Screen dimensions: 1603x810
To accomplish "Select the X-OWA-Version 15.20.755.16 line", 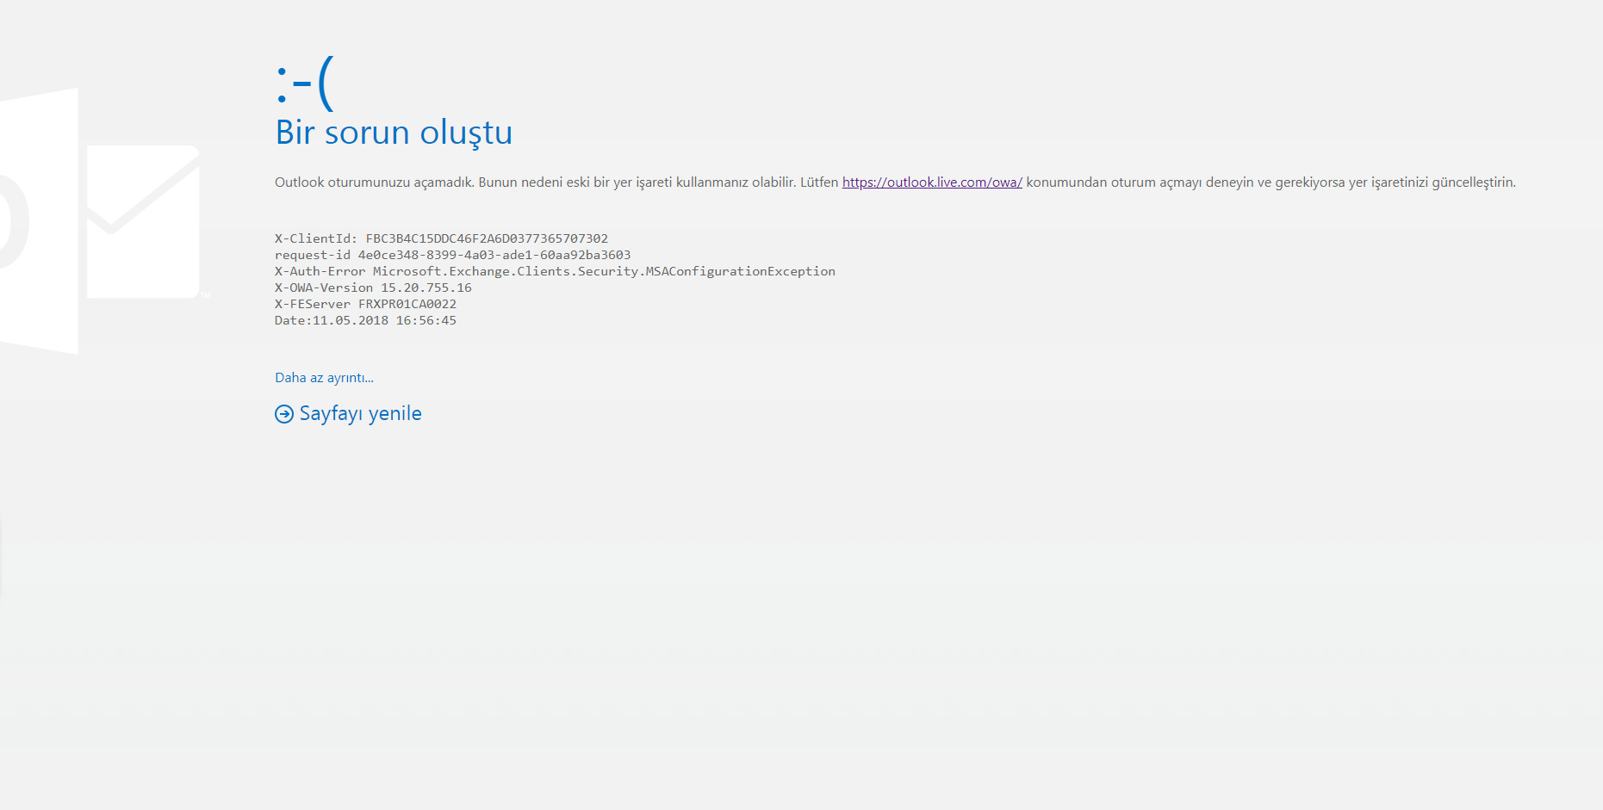I will [x=373, y=288].
